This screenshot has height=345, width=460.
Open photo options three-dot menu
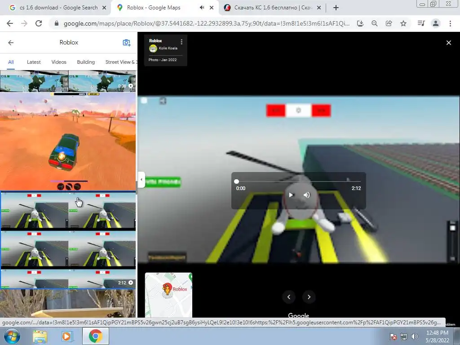point(181,42)
